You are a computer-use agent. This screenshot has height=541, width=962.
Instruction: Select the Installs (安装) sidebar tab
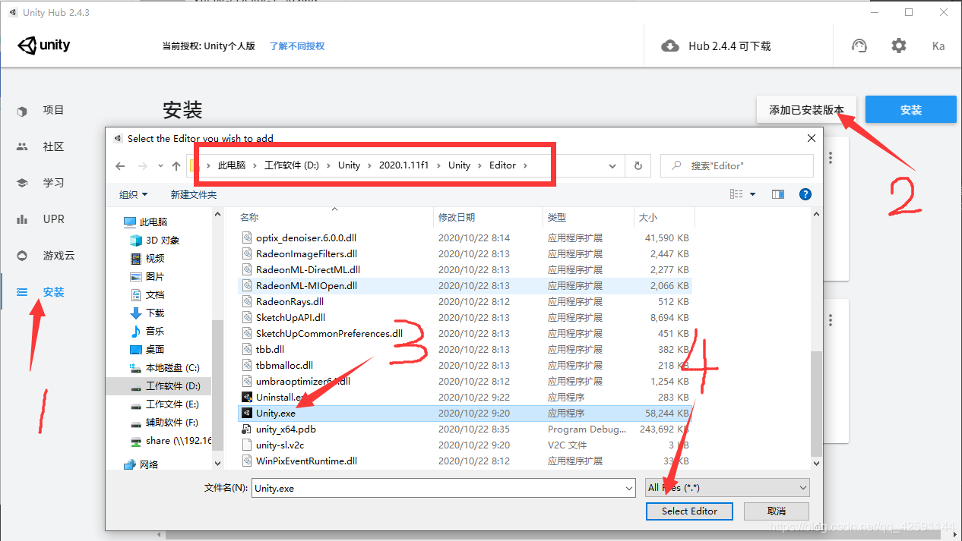point(42,292)
